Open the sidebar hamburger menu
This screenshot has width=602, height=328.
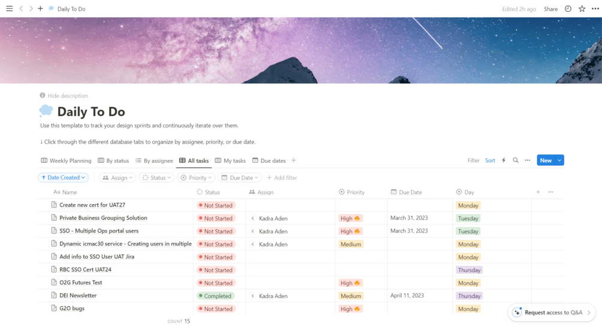pyautogui.click(x=9, y=8)
